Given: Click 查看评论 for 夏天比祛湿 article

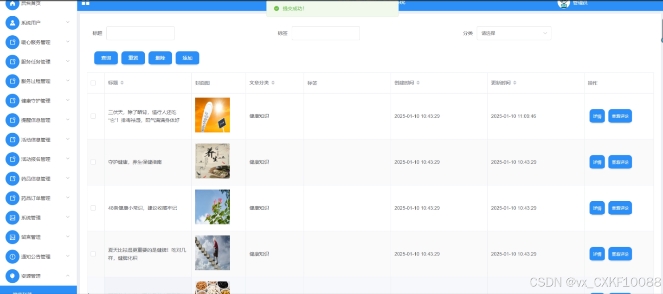Looking at the screenshot, I should (620, 254).
